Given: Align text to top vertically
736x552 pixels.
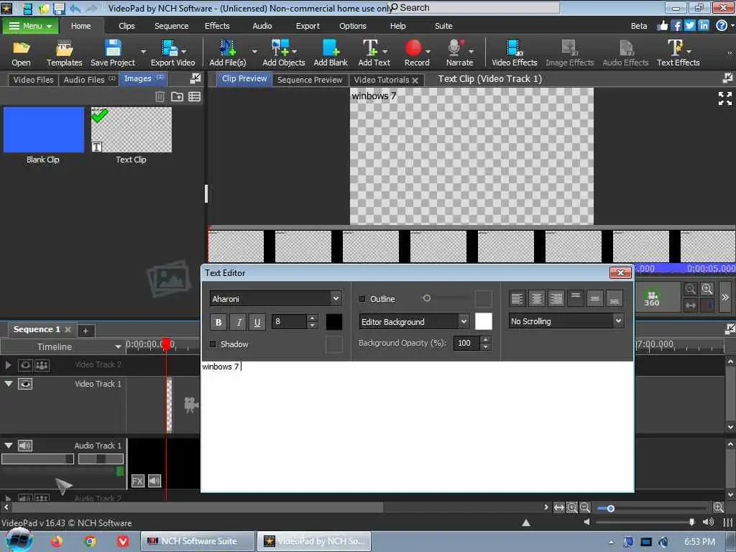Looking at the screenshot, I should (x=576, y=298).
